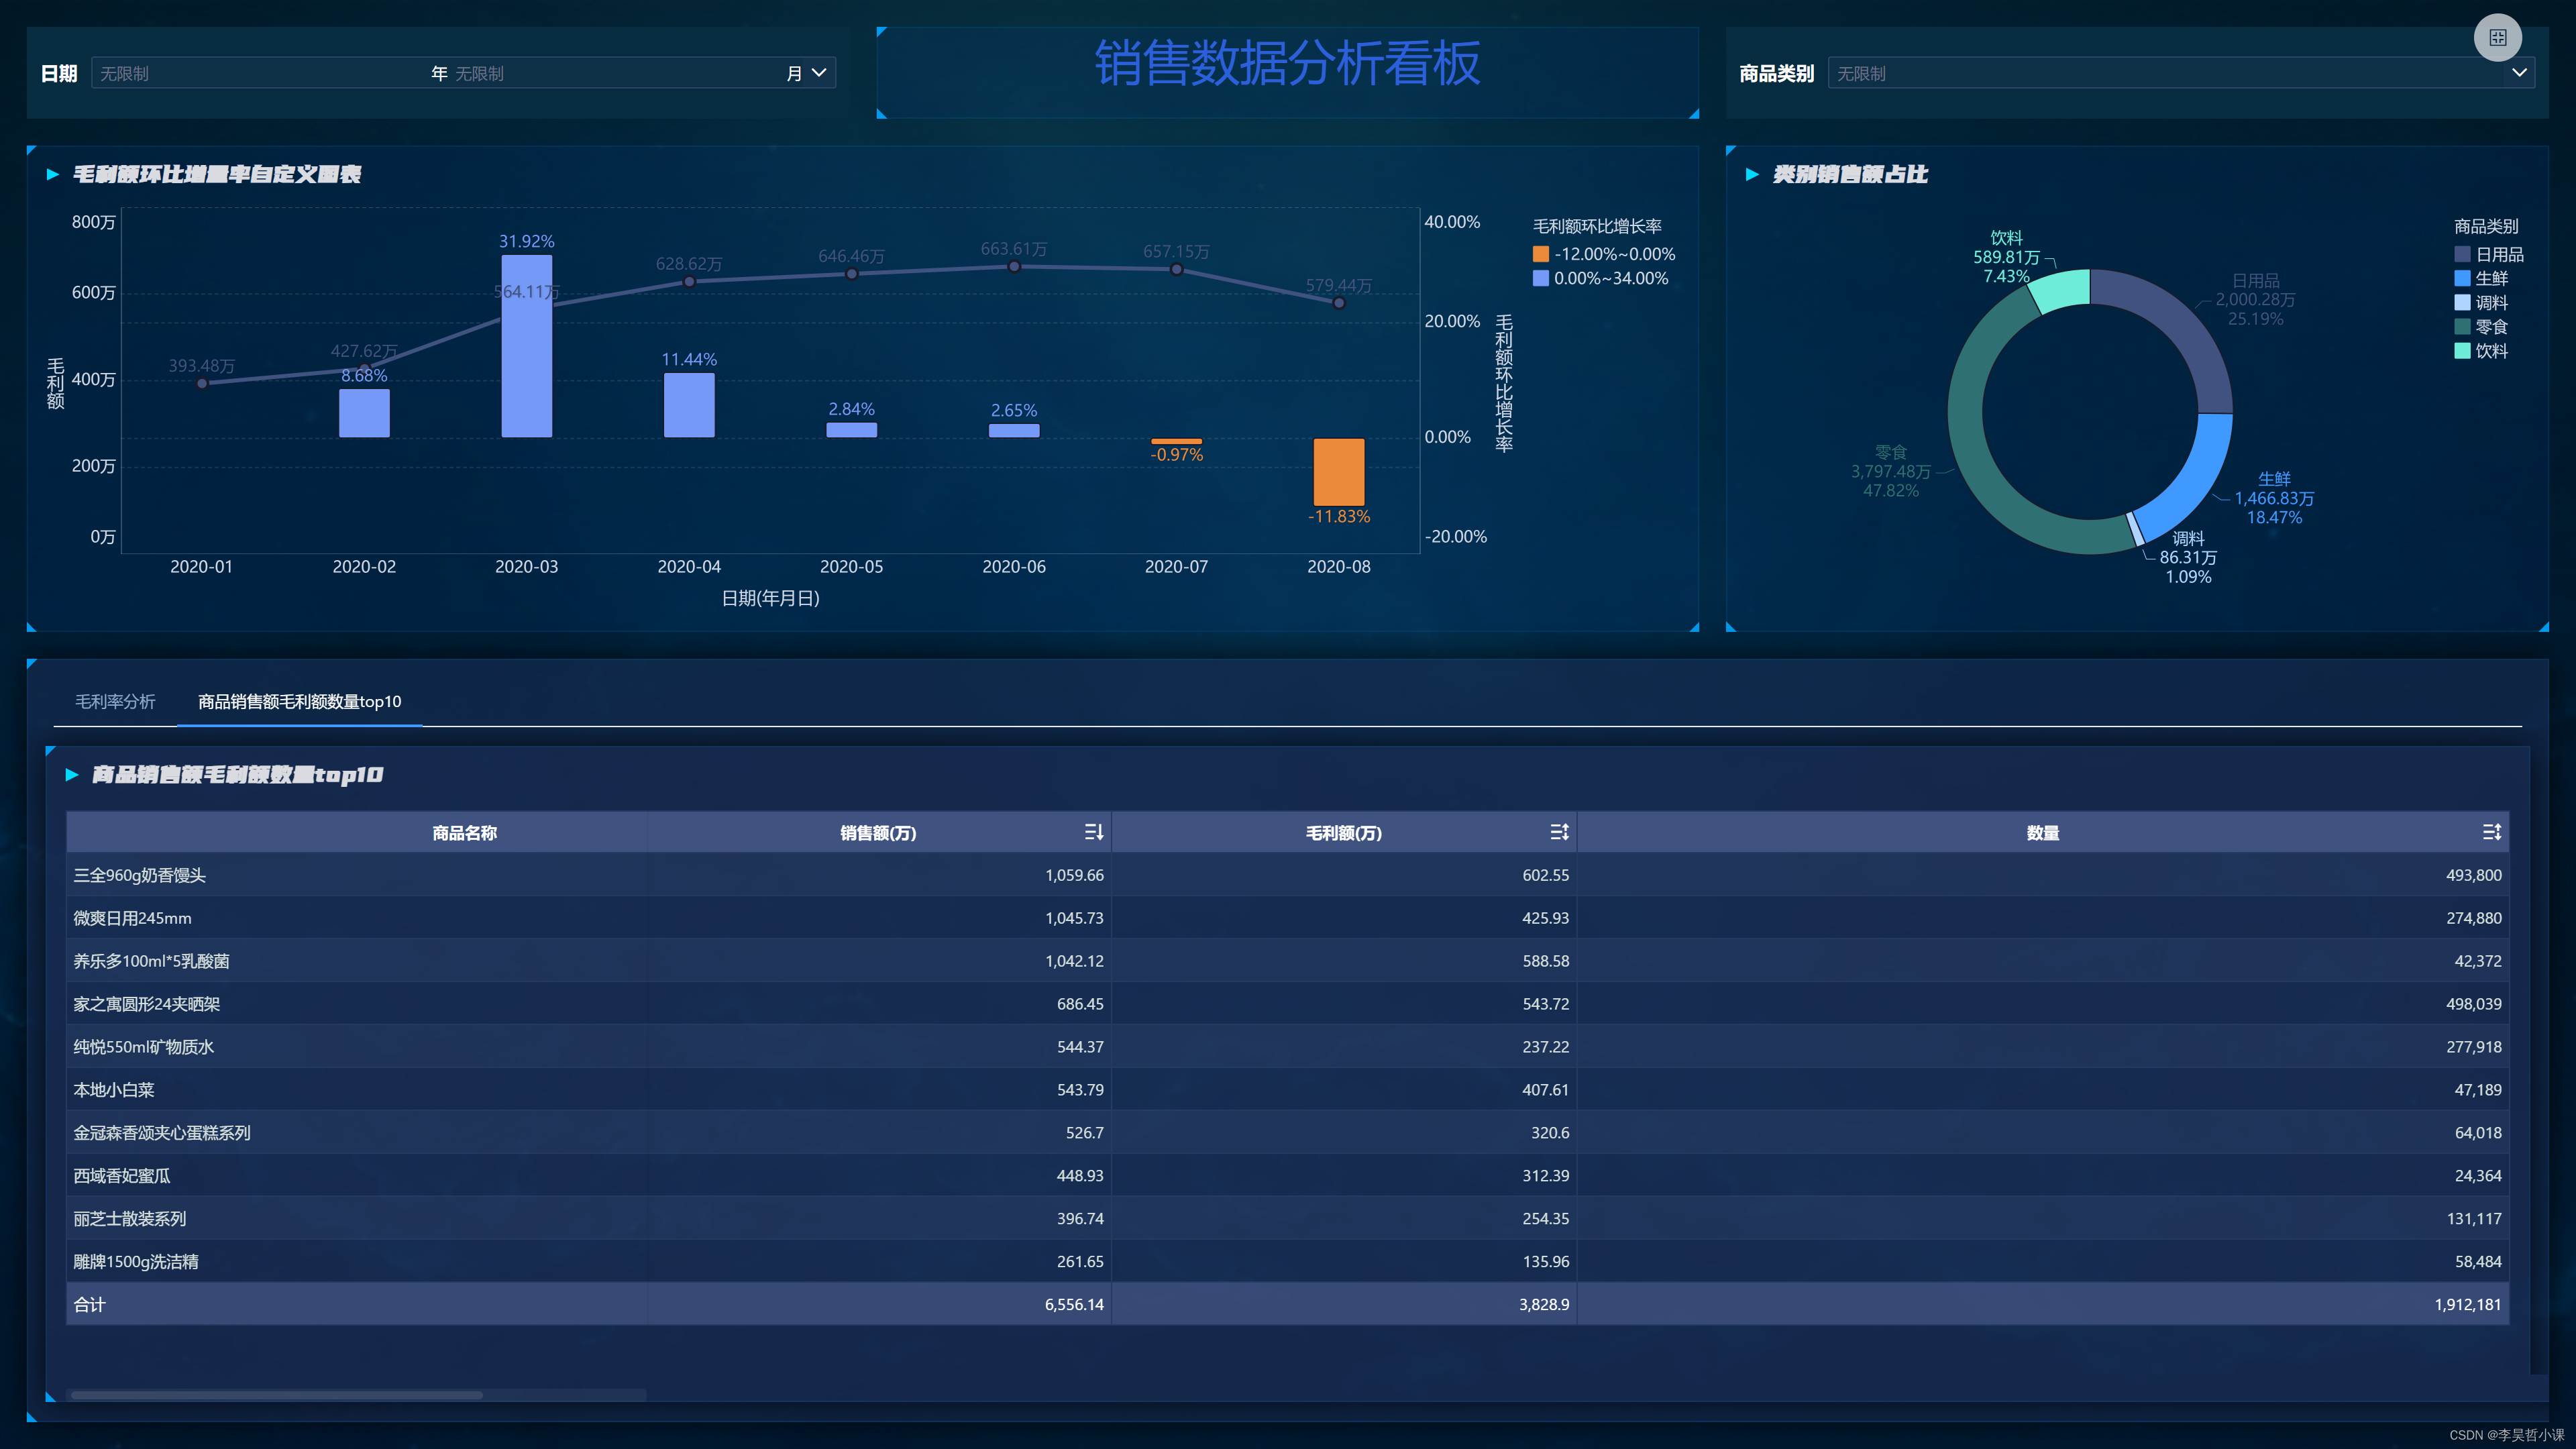Click row 丽芝士散装系列
This screenshot has height=1449, width=2576.
click(x=1288, y=1219)
